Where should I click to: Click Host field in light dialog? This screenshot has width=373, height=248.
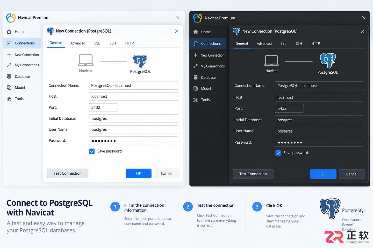pos(133,96)
